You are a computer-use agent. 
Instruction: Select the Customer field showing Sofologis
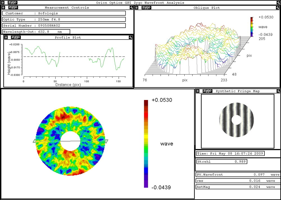[64, 13]
